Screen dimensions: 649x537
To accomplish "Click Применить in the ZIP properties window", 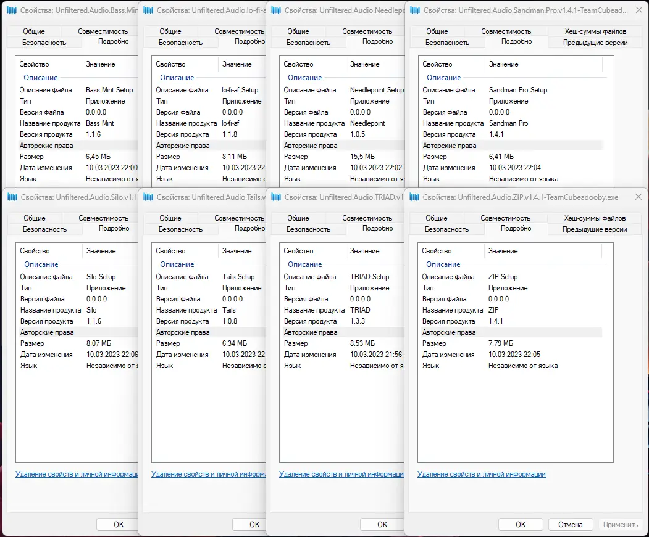I will (621, 525).
